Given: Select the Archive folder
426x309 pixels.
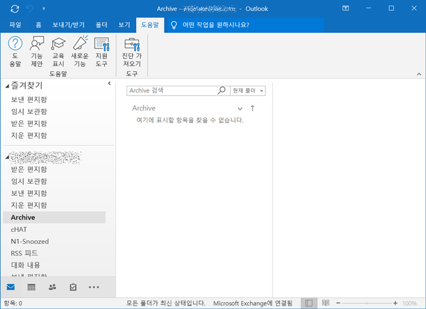Looking at the screenshot, I should click(x=54, y=218).
